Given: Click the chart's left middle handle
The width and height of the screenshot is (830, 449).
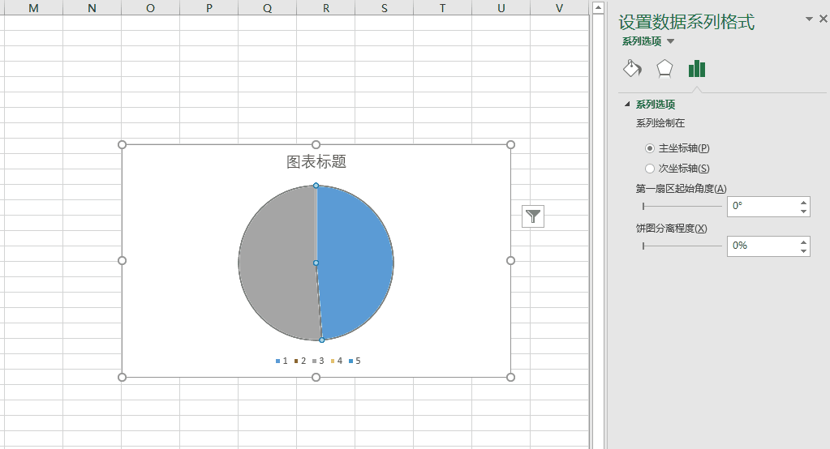Looking at the screenshot, I should (x=123, y=261).
